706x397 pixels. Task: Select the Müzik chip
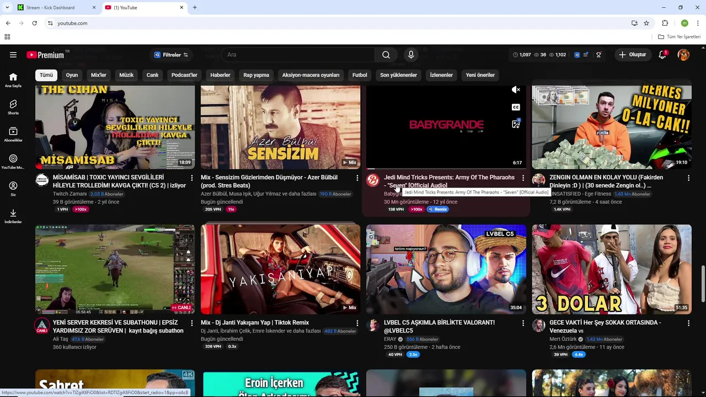click(127, 75)
